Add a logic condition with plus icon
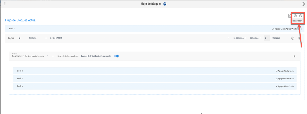This screenshot has width=307, height=114. coord(293,38)
